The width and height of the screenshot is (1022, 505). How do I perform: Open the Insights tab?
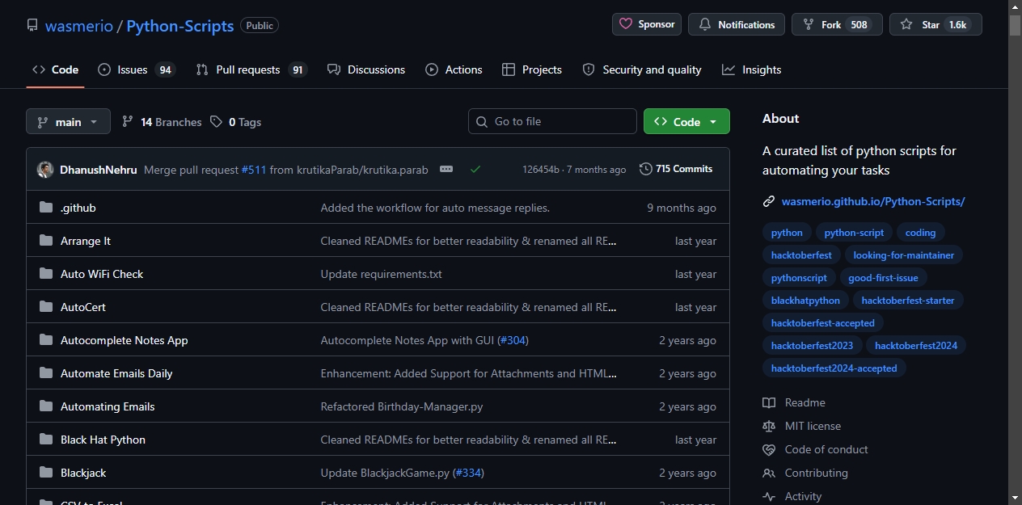(x=752, y=69)
